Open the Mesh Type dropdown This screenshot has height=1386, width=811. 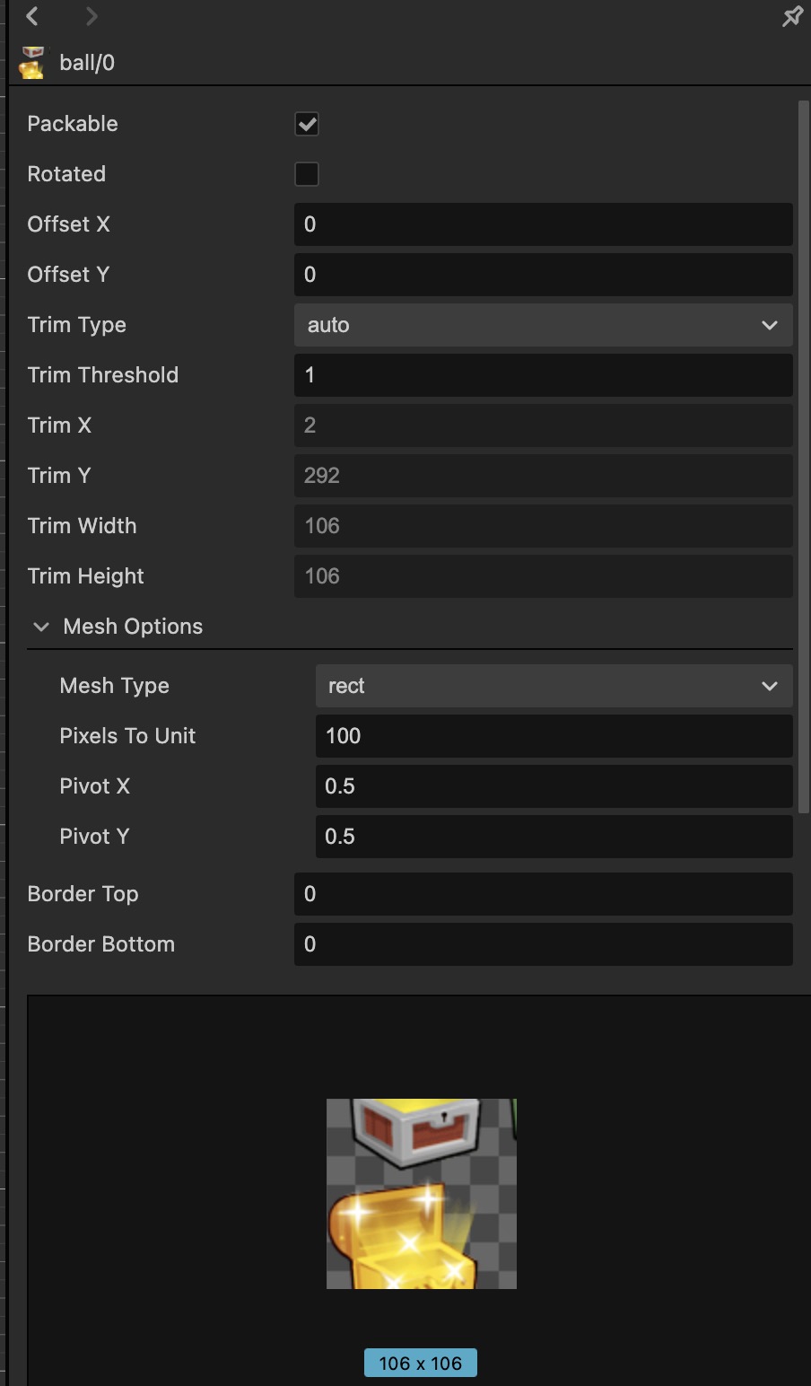click(x=554, y=686)
